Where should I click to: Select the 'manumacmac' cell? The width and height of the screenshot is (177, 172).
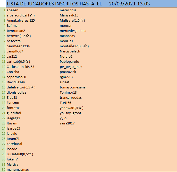18,170
